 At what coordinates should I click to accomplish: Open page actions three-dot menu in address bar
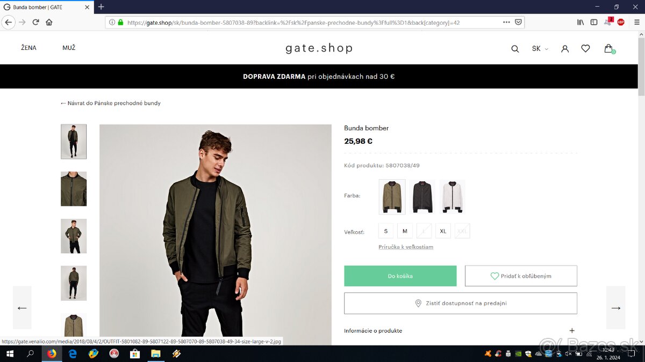[x=506, y=23]
